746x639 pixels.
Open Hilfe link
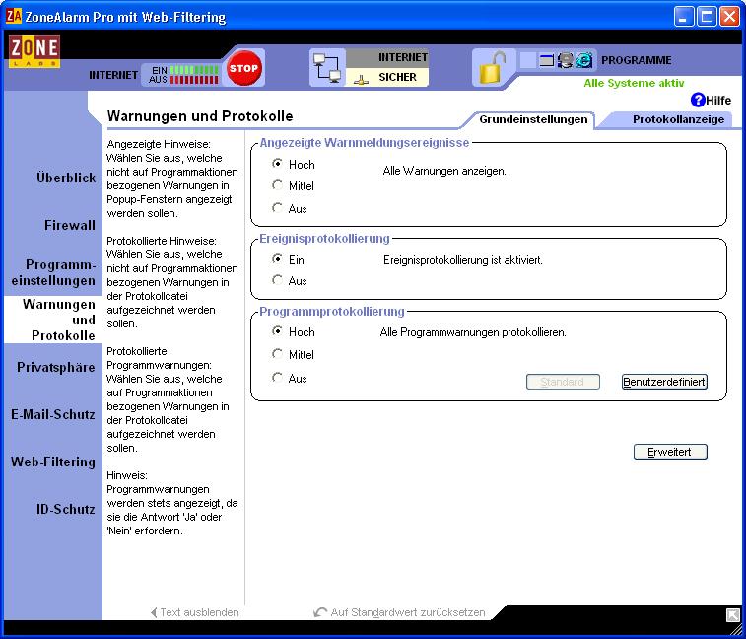(x=718, y=100)
